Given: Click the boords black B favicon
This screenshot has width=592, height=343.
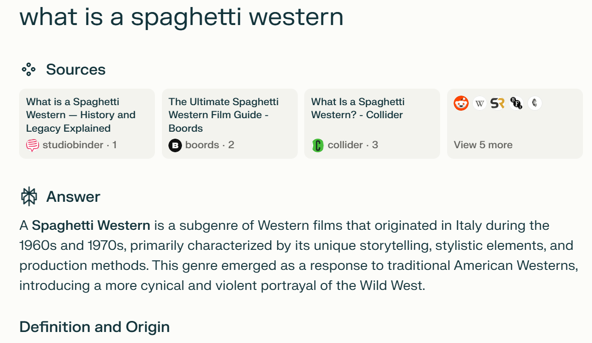Looking at the screenshot, I should (175, 145).
